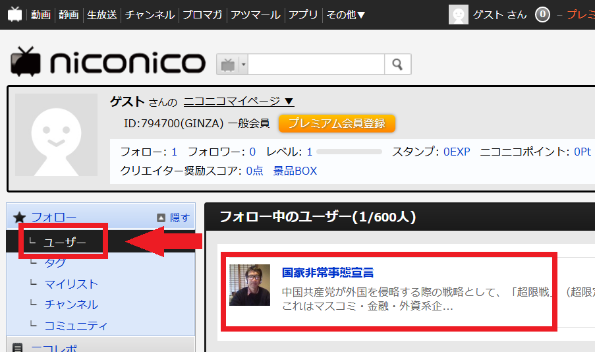
Task: Click the follower count number link
Action: point(252,152)
